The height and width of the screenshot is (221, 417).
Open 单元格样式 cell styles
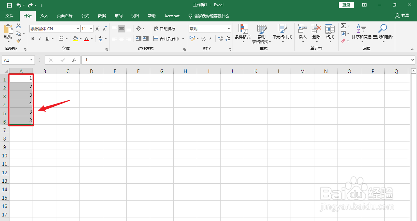pyautogui.click(x=282, y=34)
